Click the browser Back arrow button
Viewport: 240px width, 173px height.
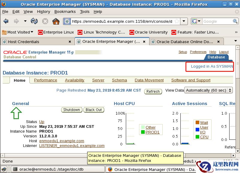point(6,21)
